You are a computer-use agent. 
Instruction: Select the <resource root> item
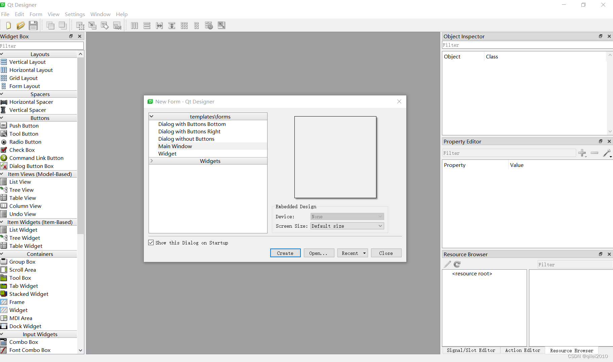[472, 274]
